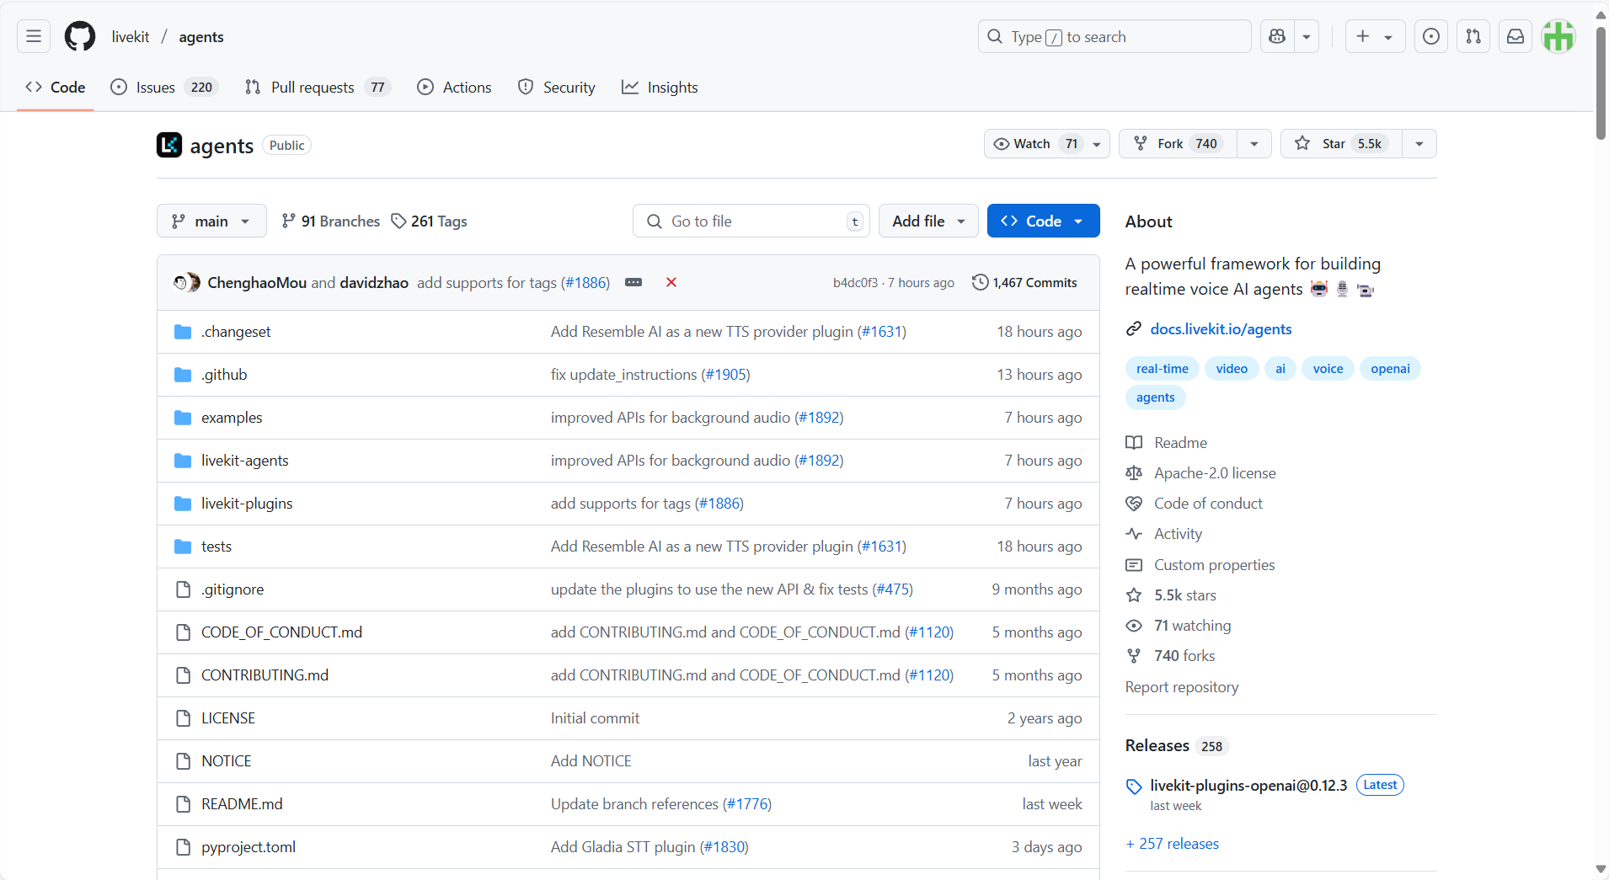The height and width of the screenshot is (880, 1609).
Task: Select the openai topic tag
Action: point(1390,369)
